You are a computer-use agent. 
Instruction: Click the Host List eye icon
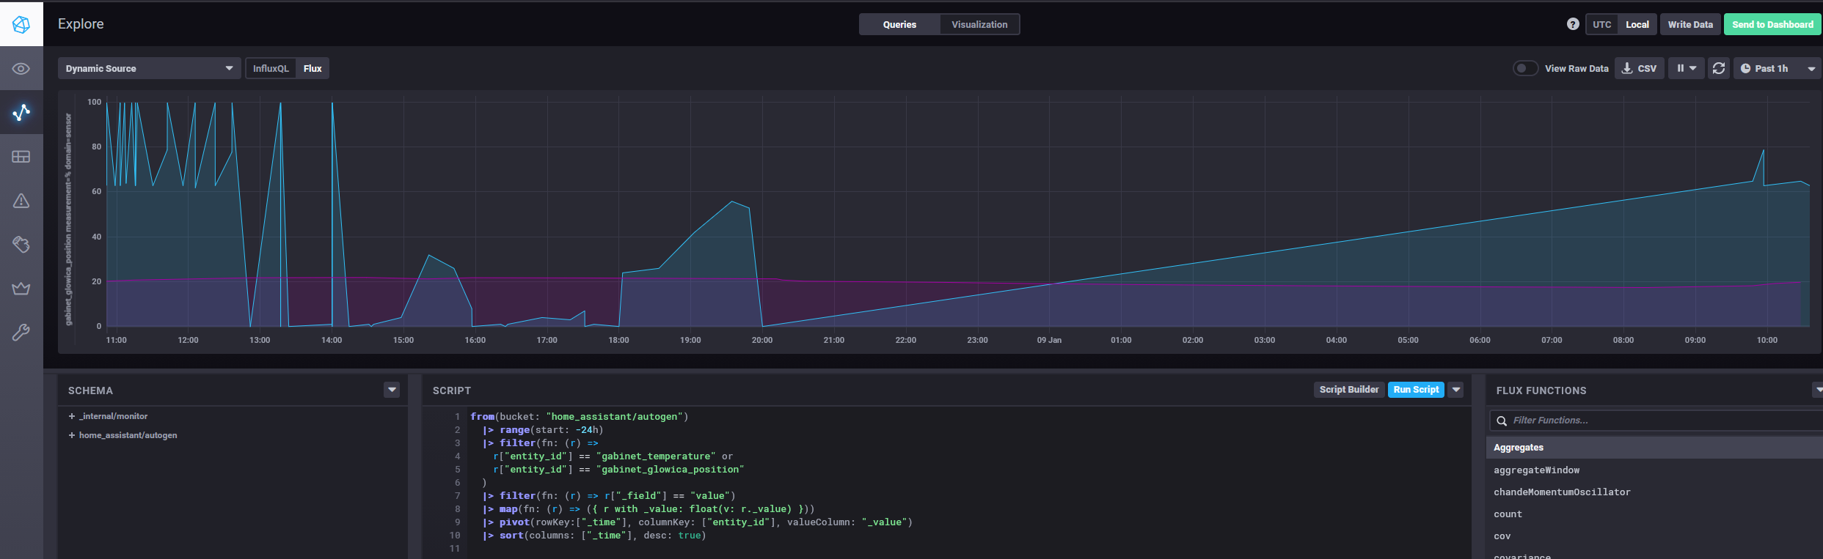point(21,69)
